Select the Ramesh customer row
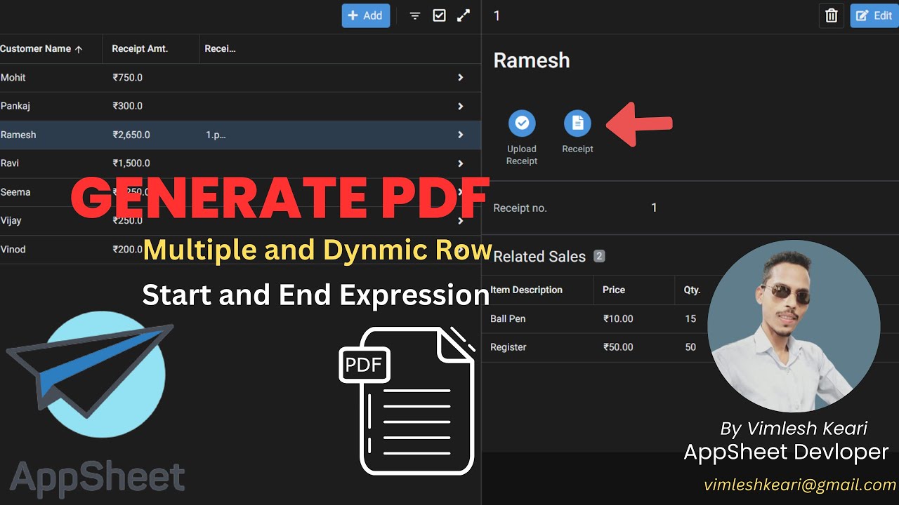The width and height of the screenshot is (899, 505). [x=240, y=135]
